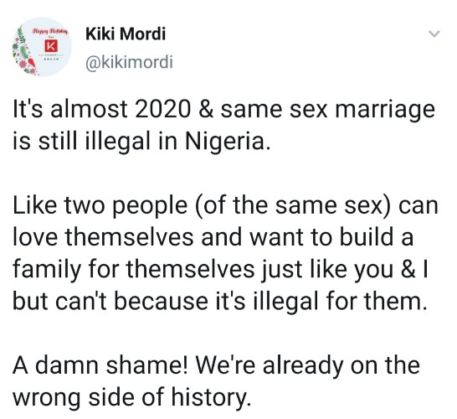Click the words 'same sex marriage'
This screenshot has height=419, width=457.
pyautogui.click(x=328, y=110)
